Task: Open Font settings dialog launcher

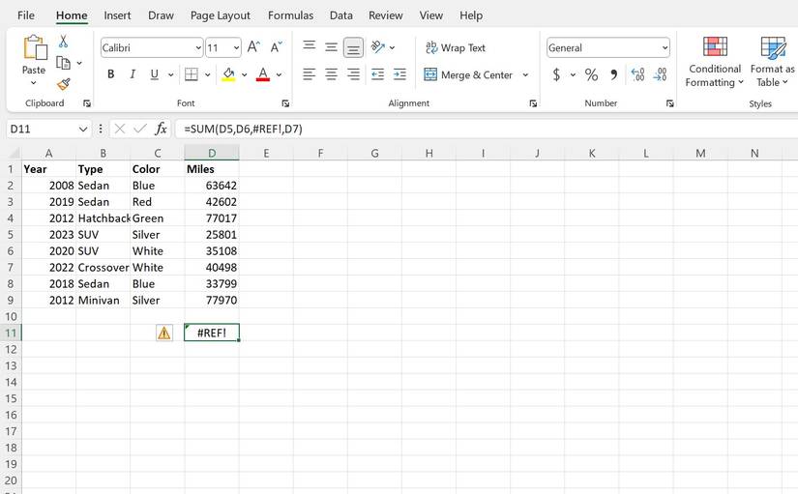Action: pos(285,103)
